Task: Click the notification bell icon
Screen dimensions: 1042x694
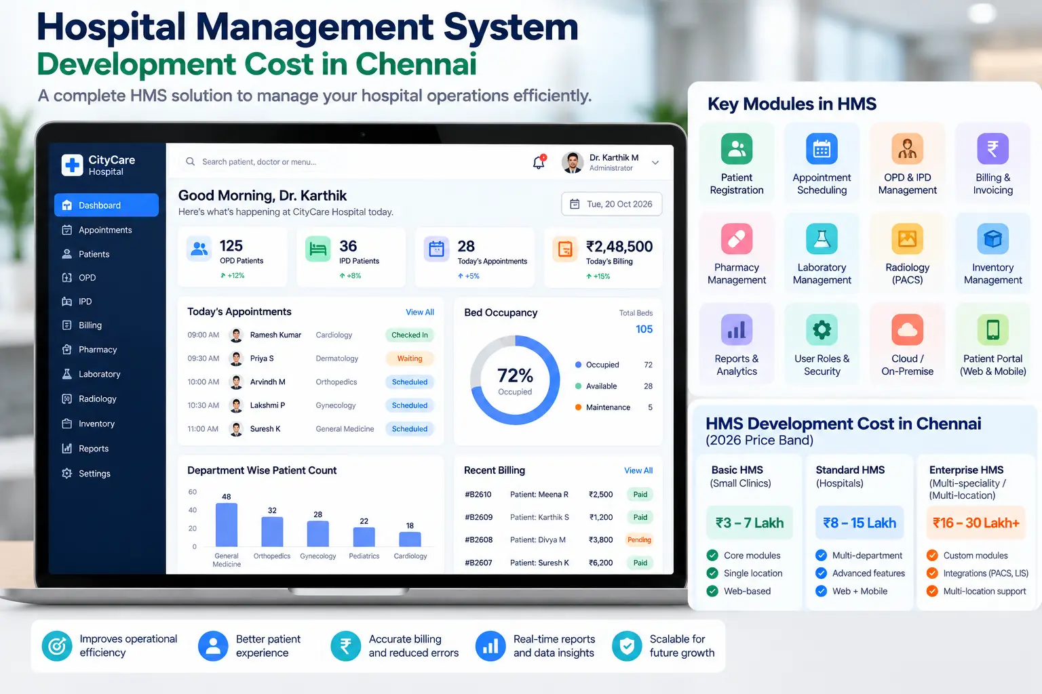Action: click(539, 162)
